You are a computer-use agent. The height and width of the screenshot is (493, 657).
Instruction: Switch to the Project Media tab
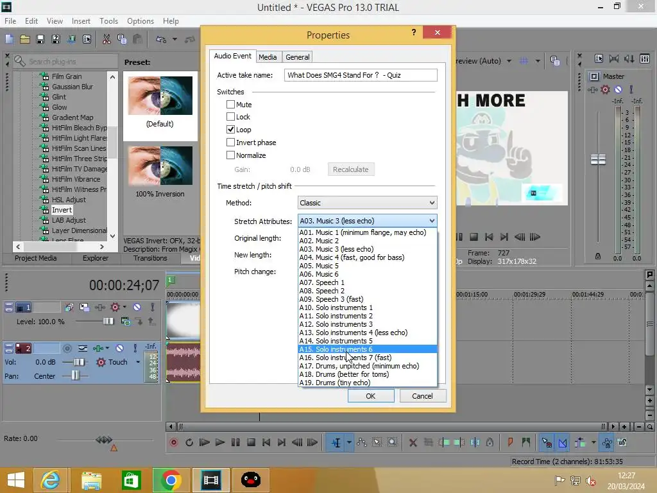click(36, 258)
